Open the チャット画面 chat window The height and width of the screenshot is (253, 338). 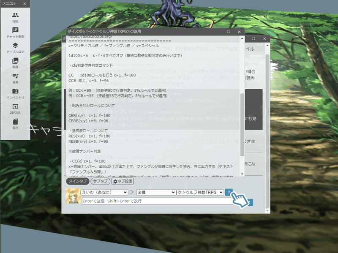(15, 33)
